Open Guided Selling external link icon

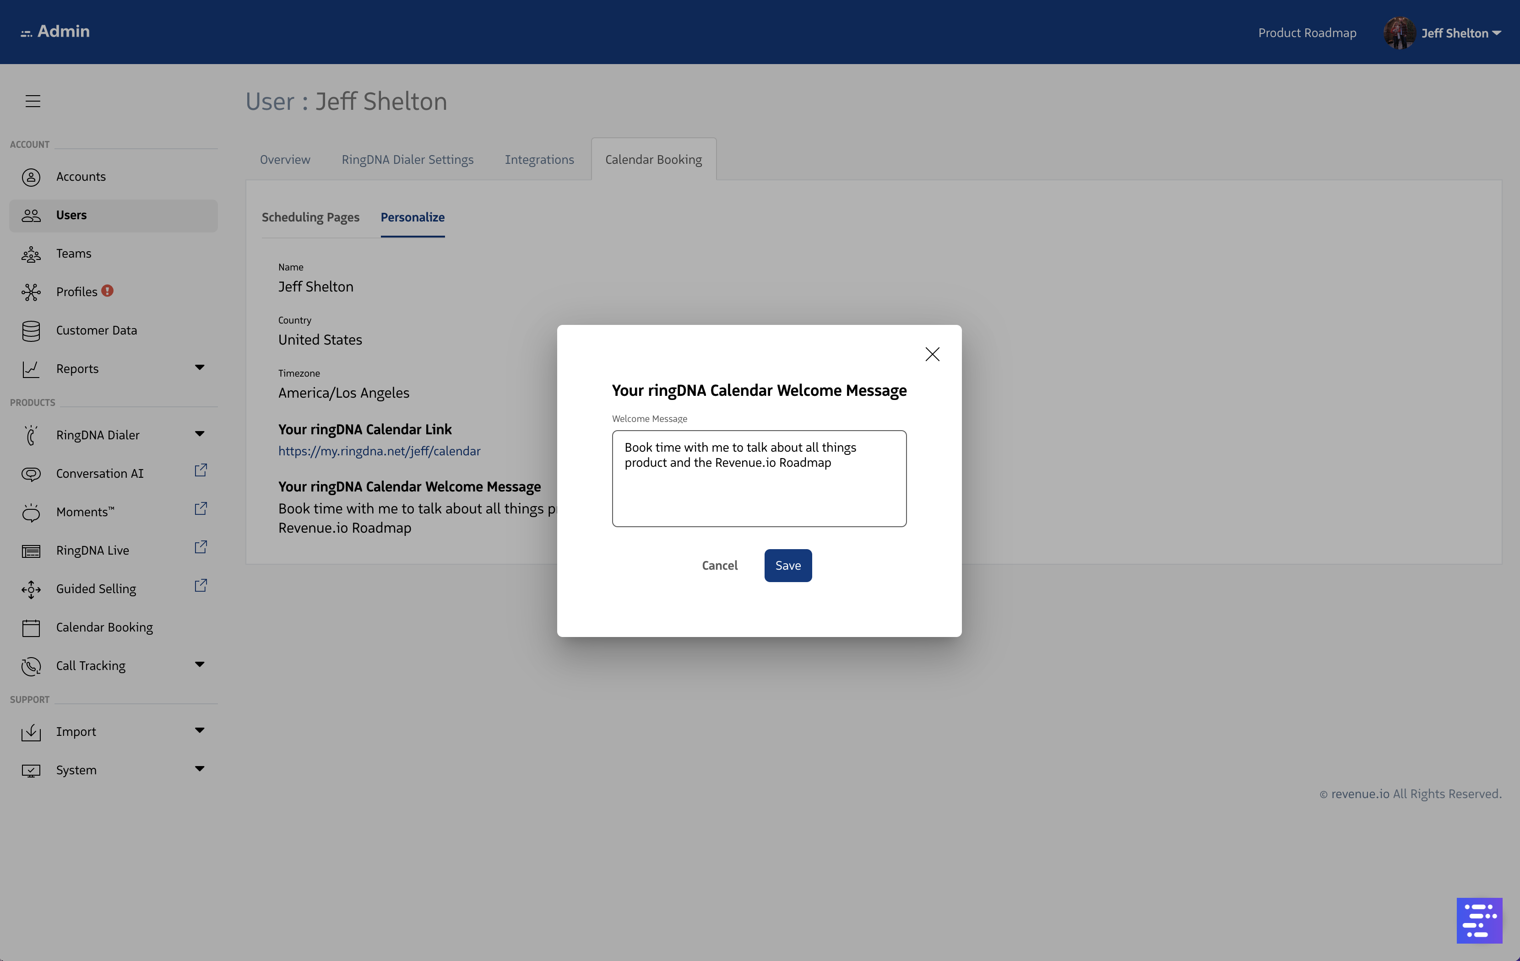(201, 586)
